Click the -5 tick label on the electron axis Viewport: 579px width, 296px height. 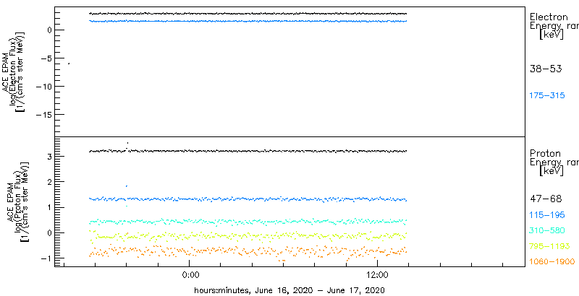click(46, 58)
